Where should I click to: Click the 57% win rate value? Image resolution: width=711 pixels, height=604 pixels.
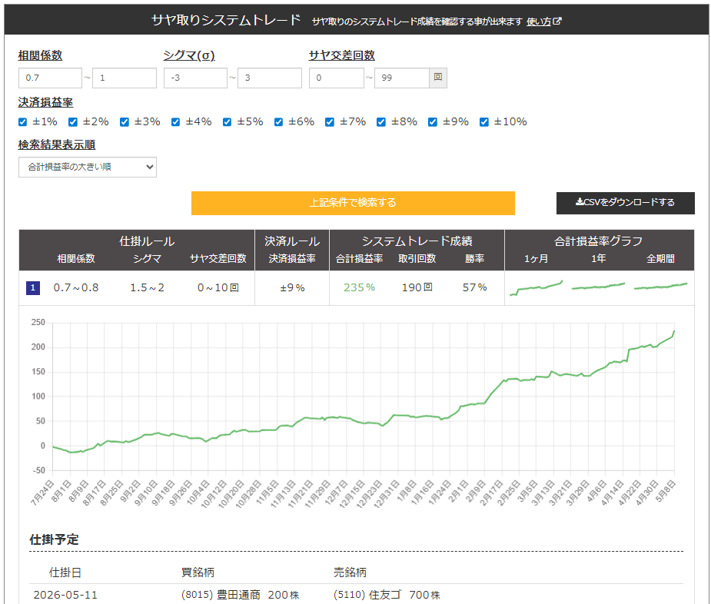pyautogui.click(x=474, y=288)
